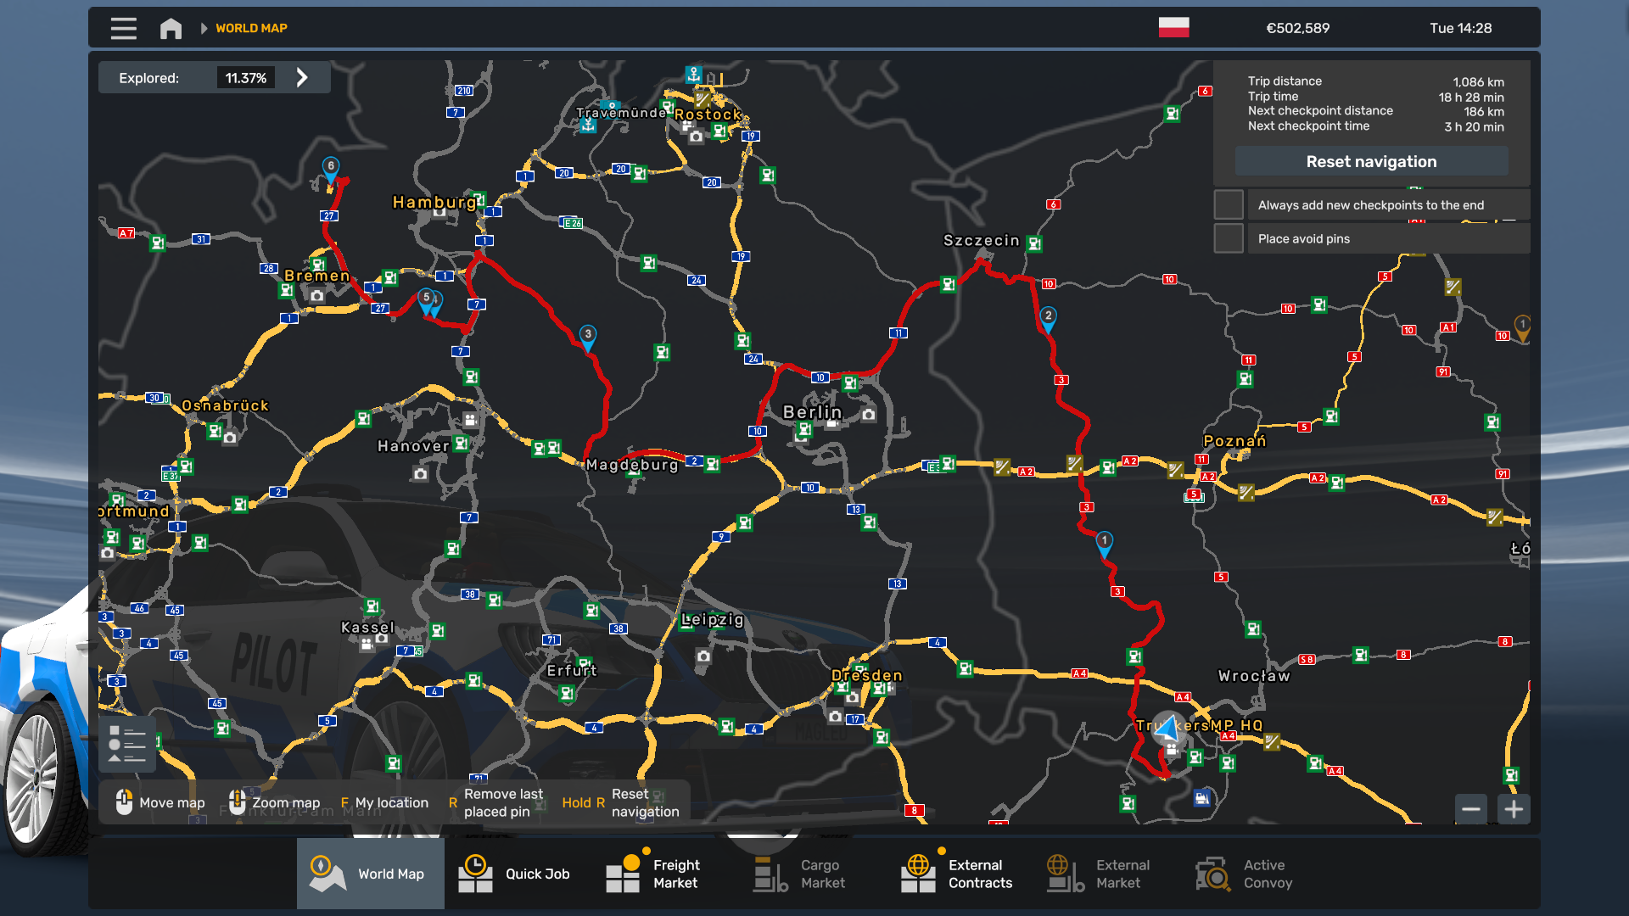This screenshot has height=916, width=1629.
Task: Switch to the World Map tab
Action: pyautogui.click(x=371, y=874)
